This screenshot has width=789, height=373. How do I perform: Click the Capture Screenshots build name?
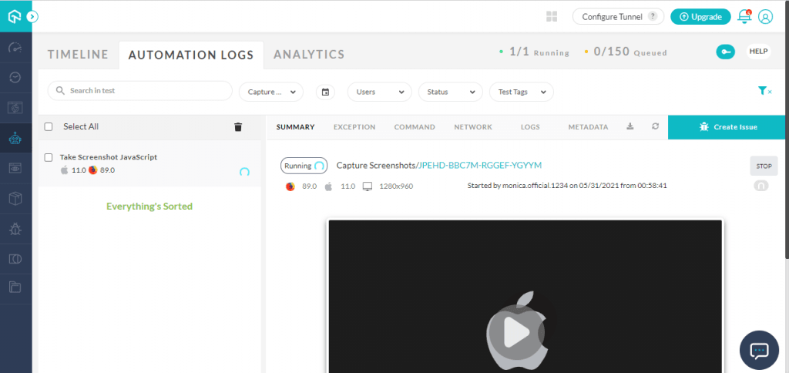(376, 165)
